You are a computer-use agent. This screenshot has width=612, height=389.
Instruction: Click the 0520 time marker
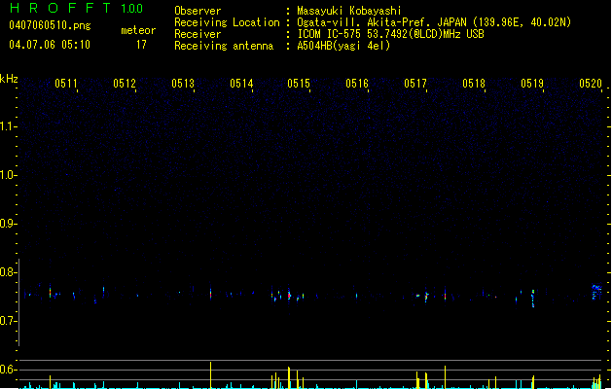coord(591,84)
